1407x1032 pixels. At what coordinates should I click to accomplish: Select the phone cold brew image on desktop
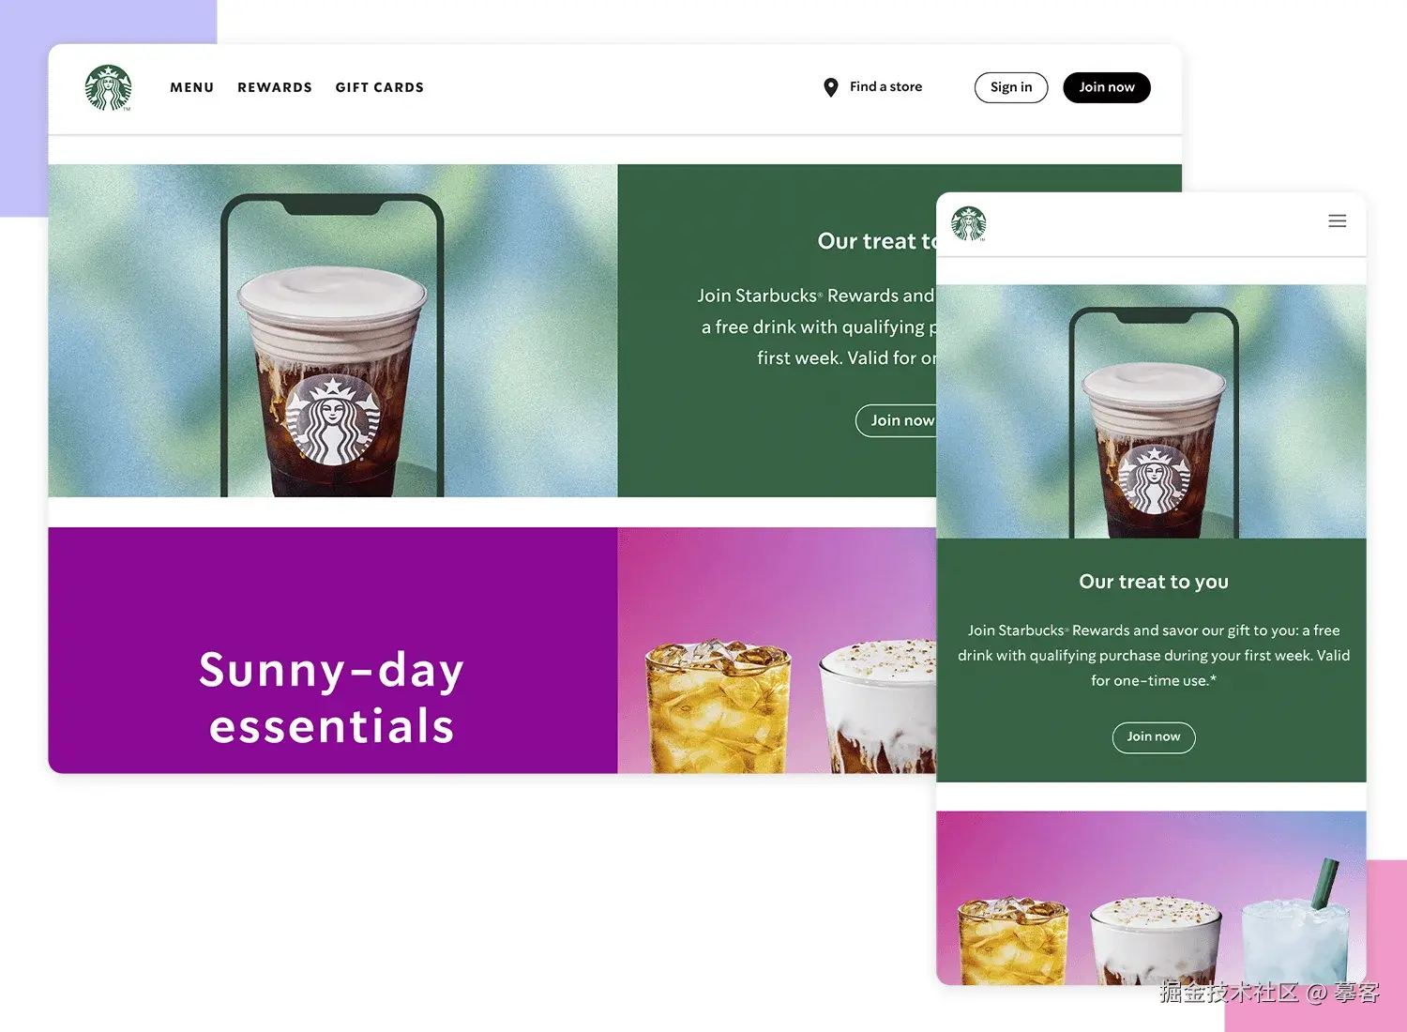[332, 345]
